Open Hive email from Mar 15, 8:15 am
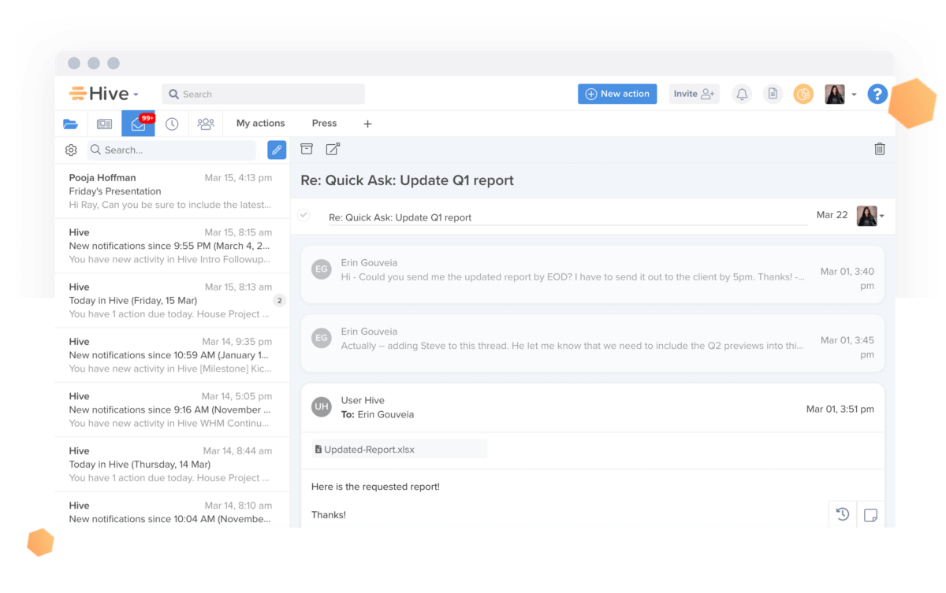The image size is (946, 593). 172,246
